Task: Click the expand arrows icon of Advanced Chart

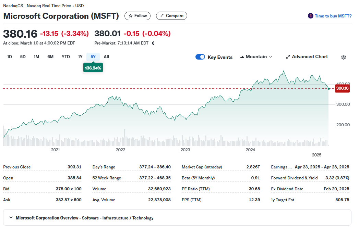Action: pos(288,57)
